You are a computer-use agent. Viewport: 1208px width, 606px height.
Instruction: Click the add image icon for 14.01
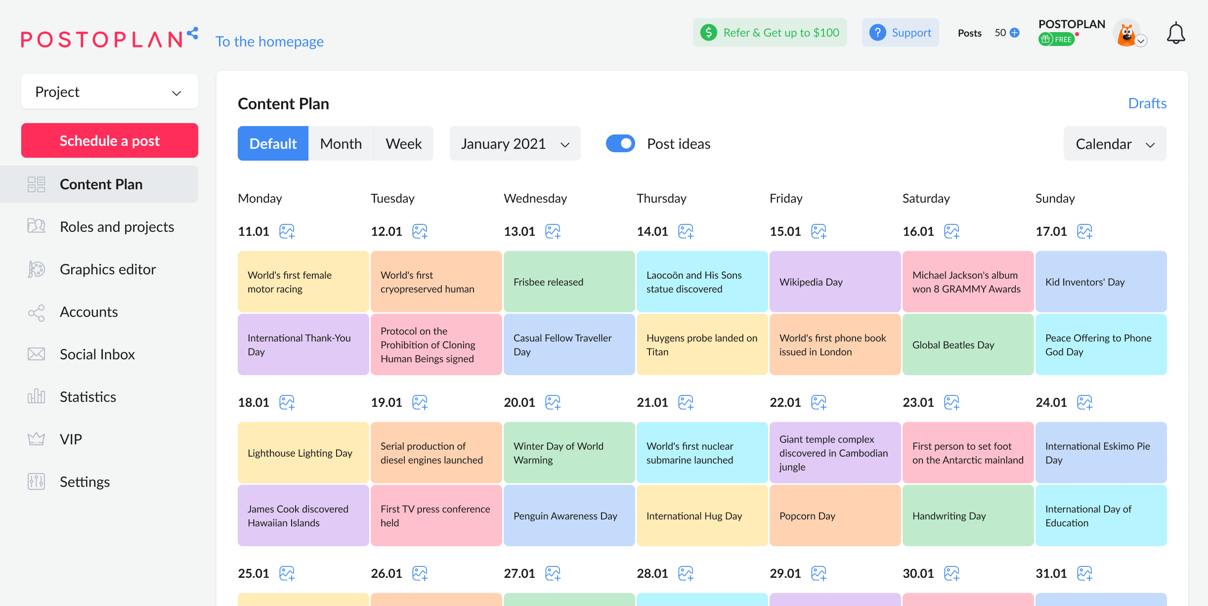pyautogui.click(x=686, y=231)
